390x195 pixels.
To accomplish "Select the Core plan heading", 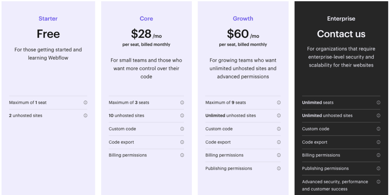I will (x=146, y=18).
